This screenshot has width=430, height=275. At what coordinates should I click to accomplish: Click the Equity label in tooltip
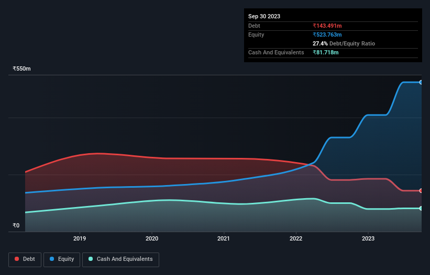tap(256, 35)
